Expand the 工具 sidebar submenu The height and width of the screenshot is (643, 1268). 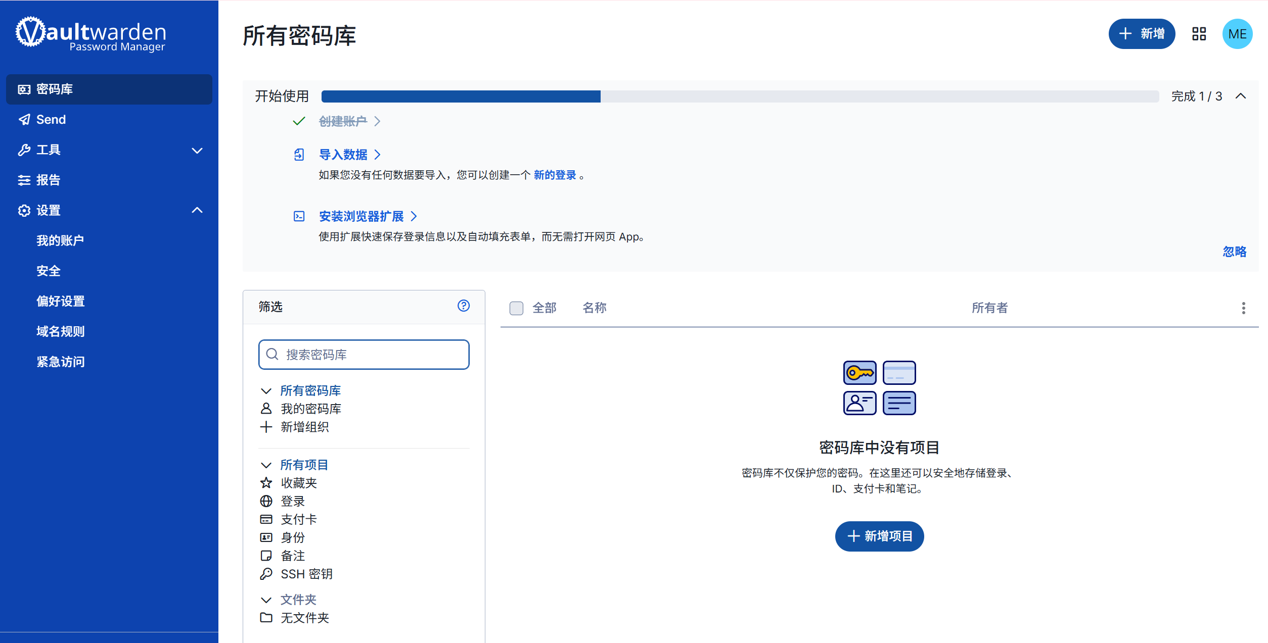point(197,150)
